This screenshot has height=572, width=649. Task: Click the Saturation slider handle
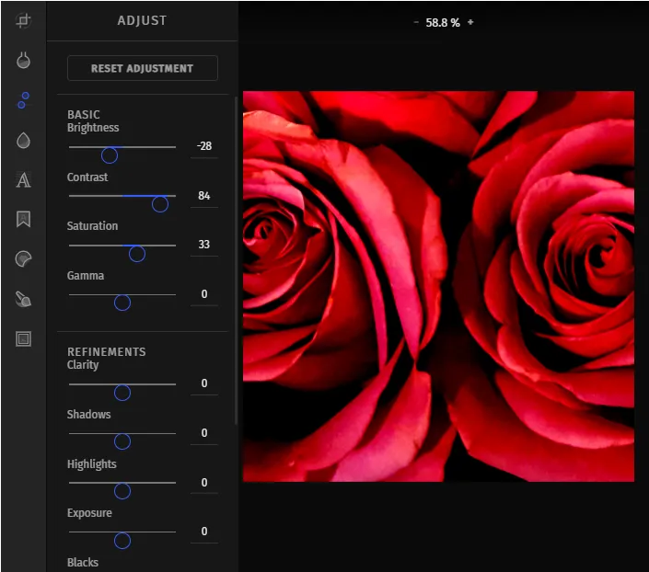(x=137, y=254)
